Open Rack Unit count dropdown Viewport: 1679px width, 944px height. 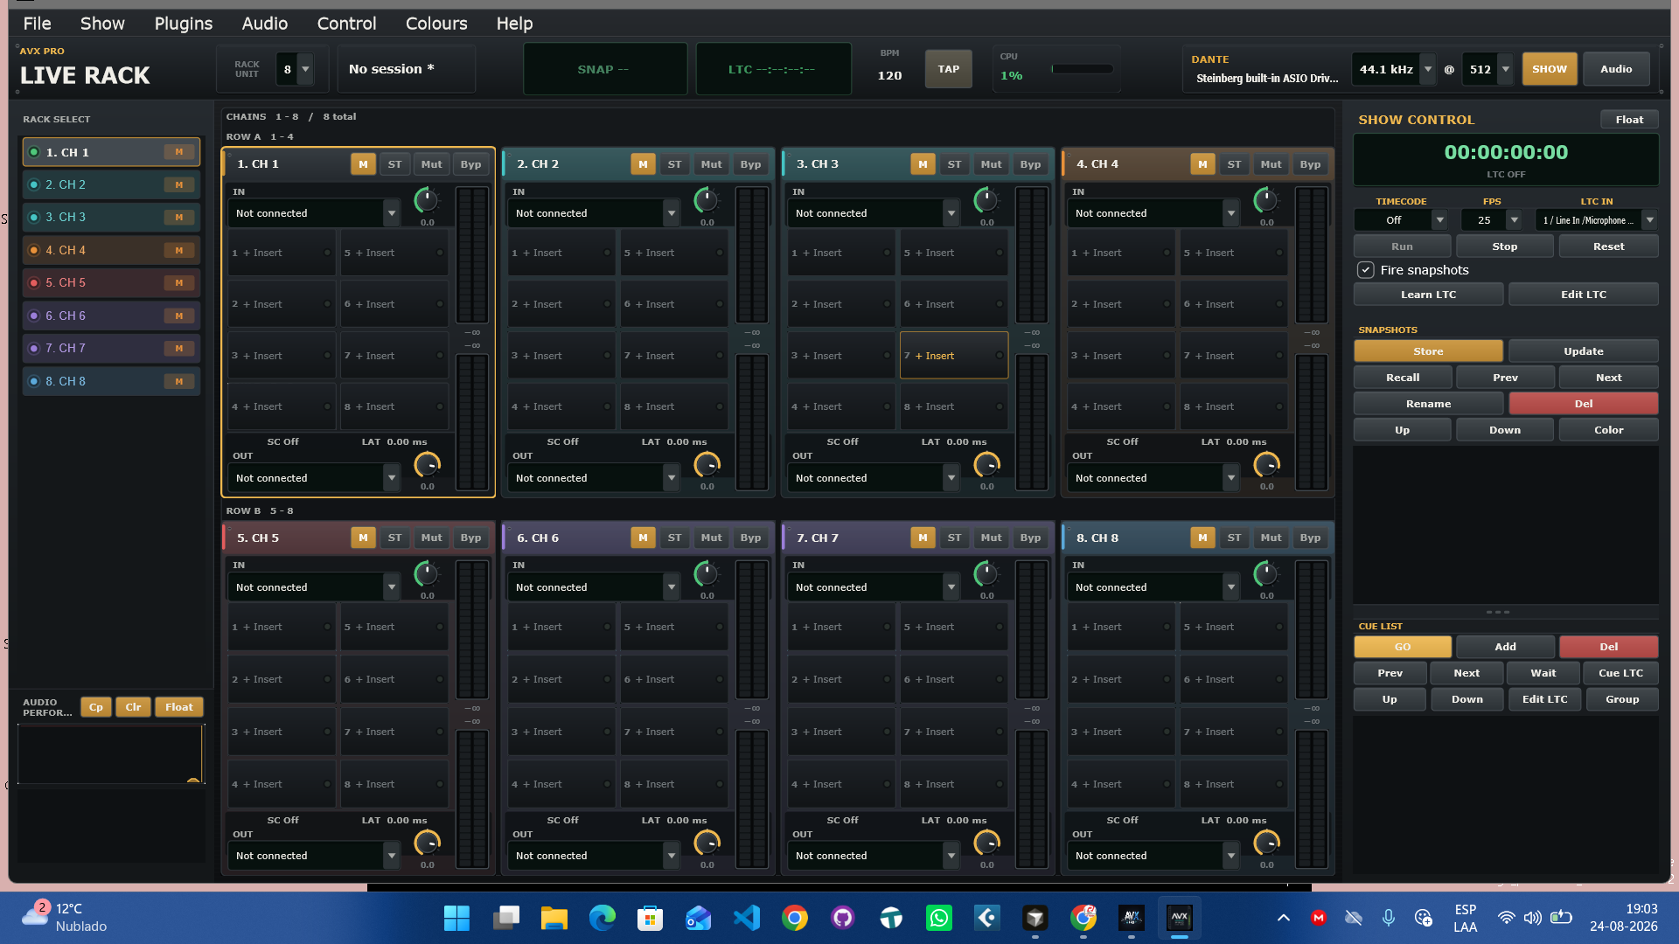pos(305,69)
